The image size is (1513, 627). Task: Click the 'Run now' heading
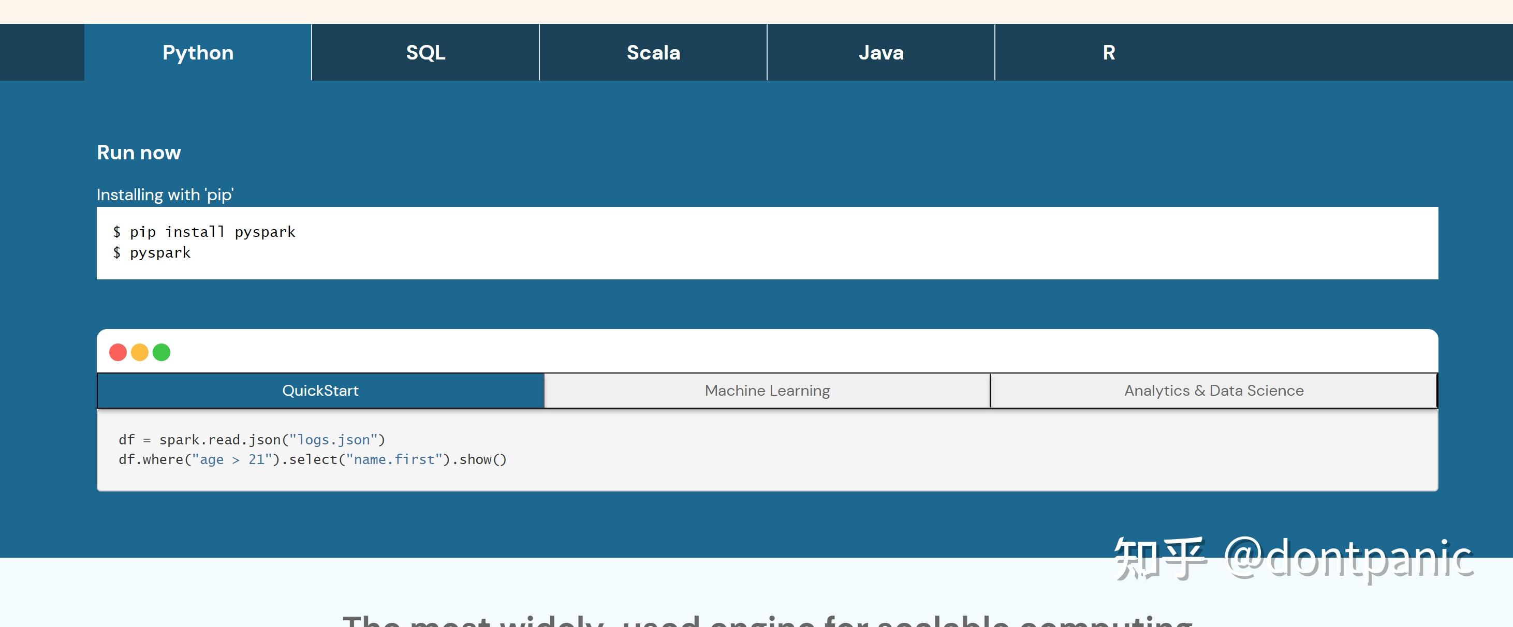pyautogui.click(x=139, y=153)
